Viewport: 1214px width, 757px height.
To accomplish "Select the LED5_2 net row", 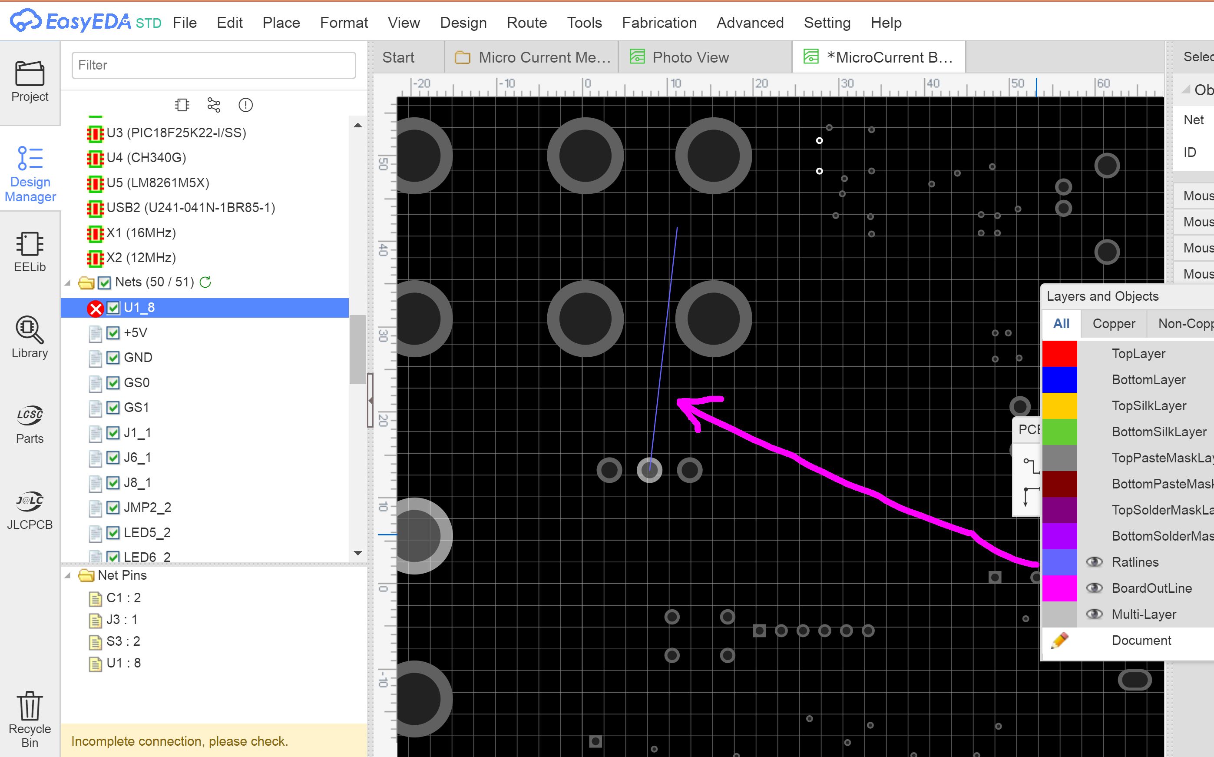I will click(x=205, y=533).
